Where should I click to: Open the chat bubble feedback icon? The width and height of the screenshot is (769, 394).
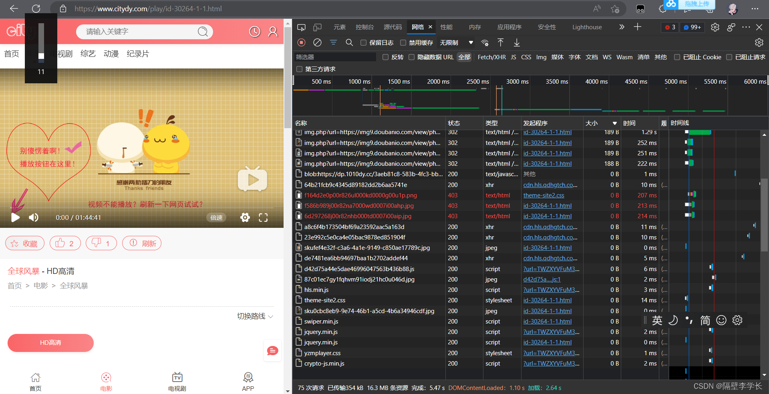(x=272, y=351)
